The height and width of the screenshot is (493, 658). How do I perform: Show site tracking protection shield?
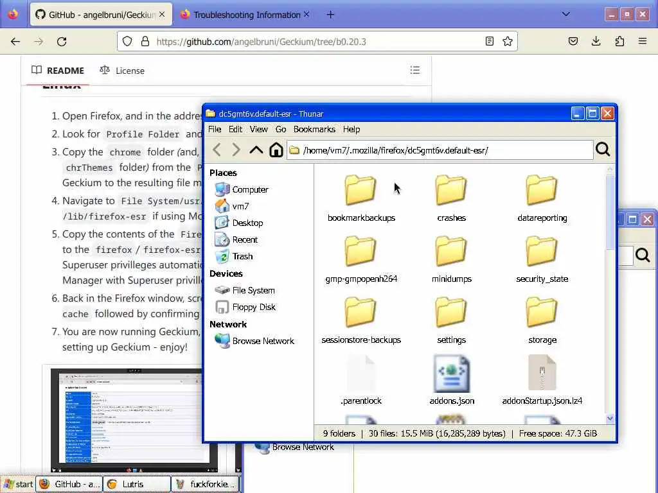127,41
